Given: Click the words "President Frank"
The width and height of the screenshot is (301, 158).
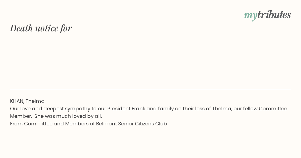Looking at the screenshot, I should click(x=126, y=109).
